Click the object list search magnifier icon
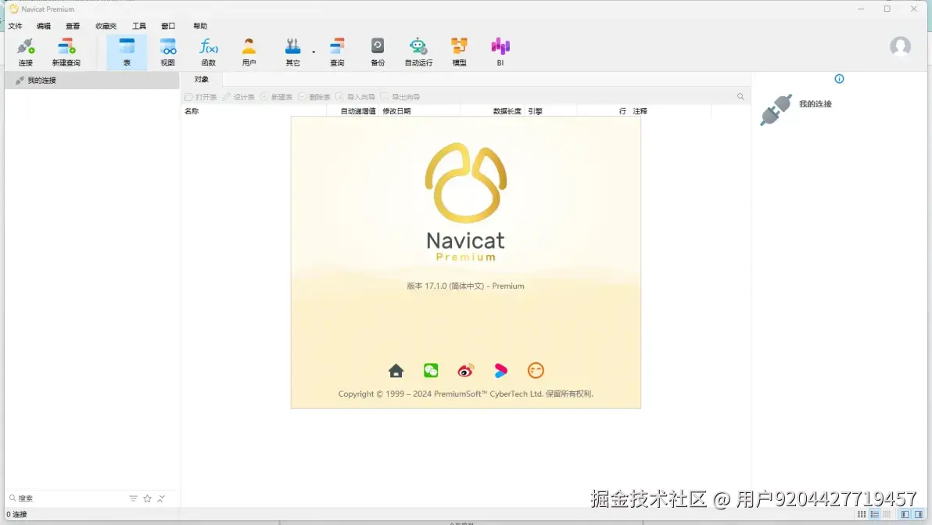 pos(740,96)
